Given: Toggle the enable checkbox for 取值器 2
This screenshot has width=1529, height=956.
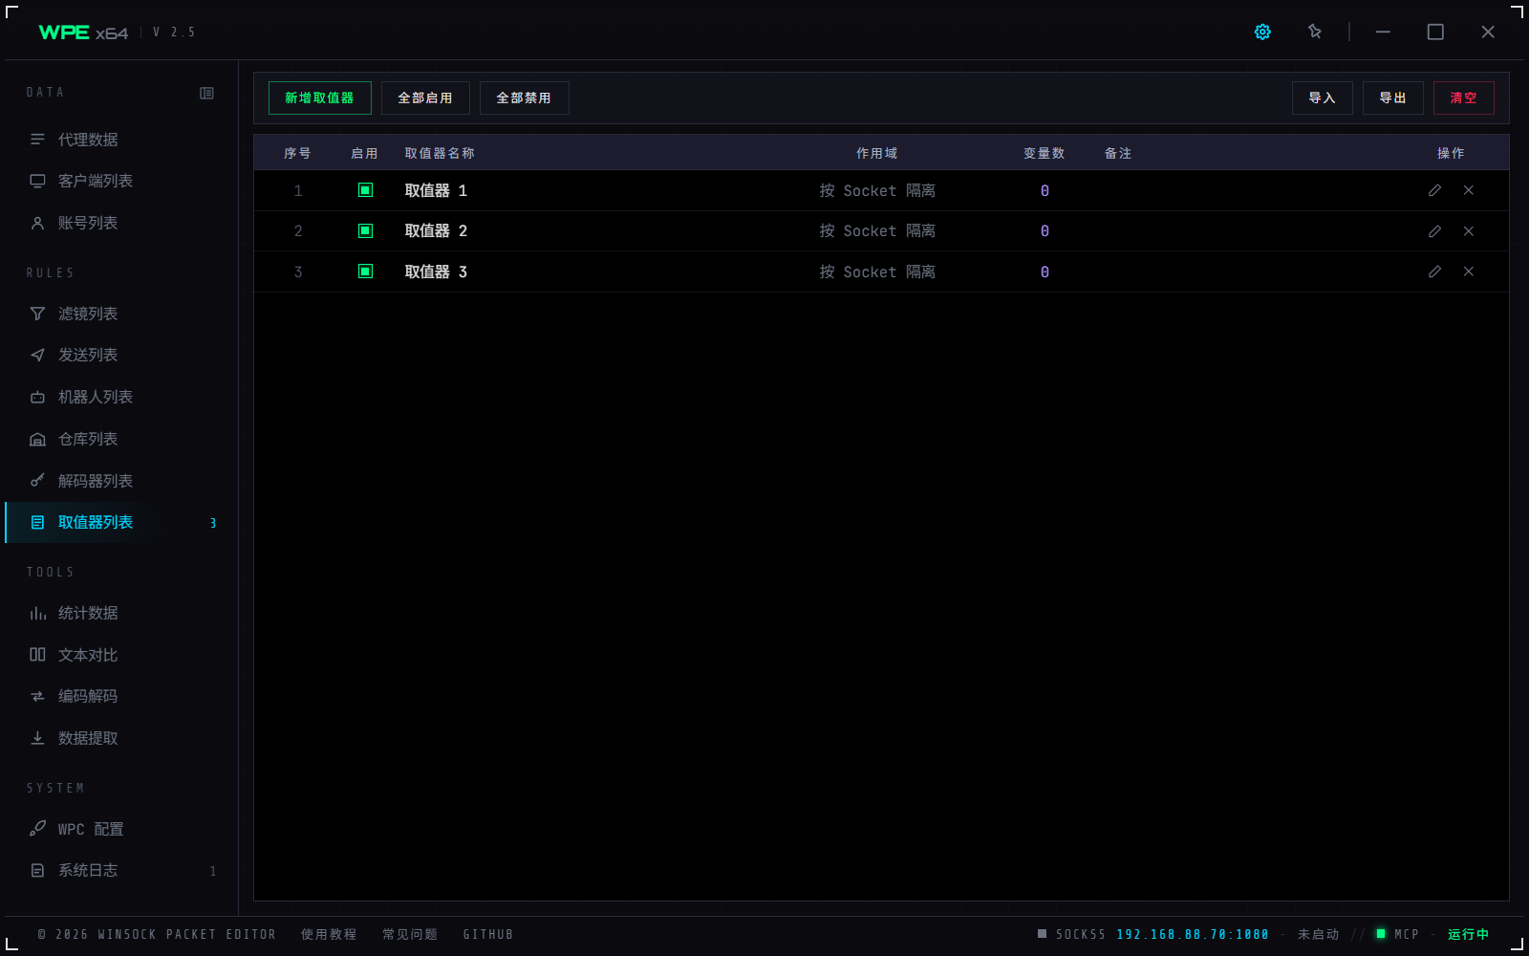Looking at the screenshot, I should [x=365, y=230].
